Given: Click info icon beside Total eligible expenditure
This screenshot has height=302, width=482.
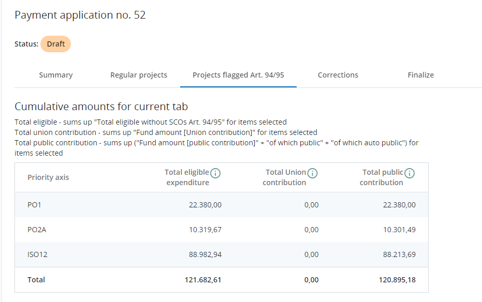Looking at the screenshot, I should (215, 173).
